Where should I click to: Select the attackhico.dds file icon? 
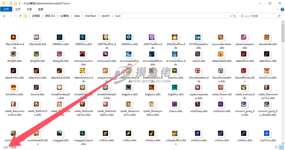click(x=244, y=54)
